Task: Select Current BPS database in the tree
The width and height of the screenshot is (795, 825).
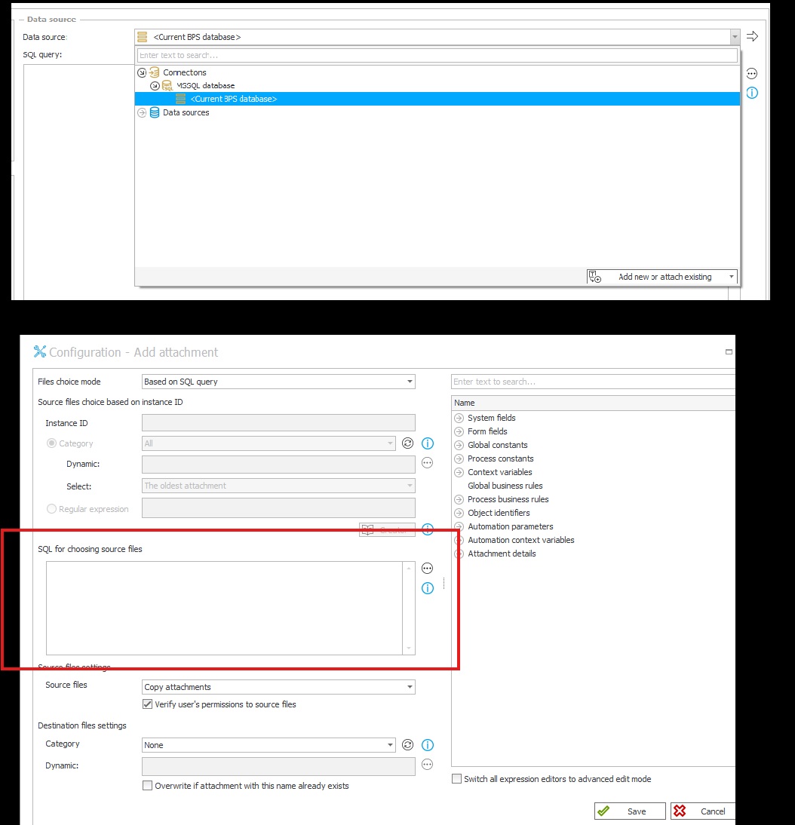Action: point(233,99)
